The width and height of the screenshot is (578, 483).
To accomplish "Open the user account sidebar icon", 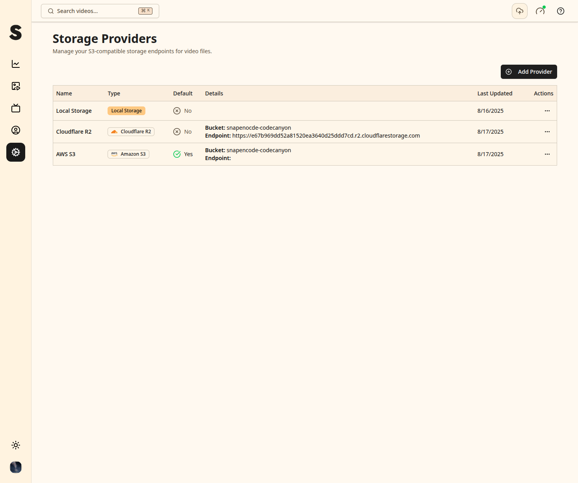I will [16, 130].
